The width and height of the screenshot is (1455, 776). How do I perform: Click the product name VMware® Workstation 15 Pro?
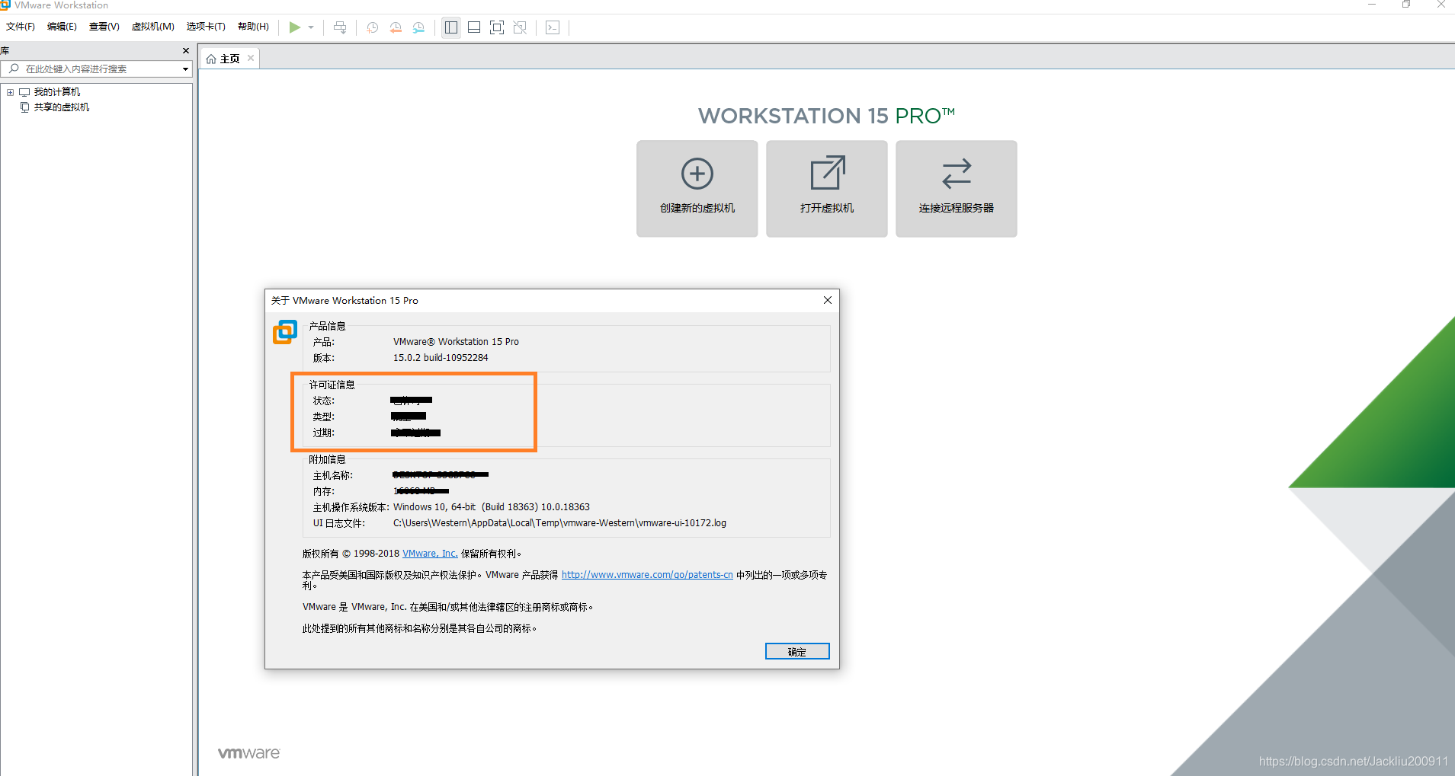click(456, 342)
